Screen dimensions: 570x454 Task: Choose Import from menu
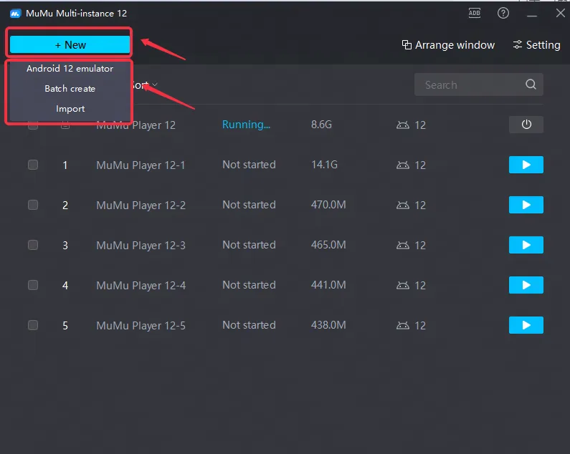pyautogui.click(x=70, y=109)
